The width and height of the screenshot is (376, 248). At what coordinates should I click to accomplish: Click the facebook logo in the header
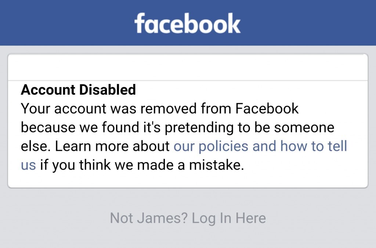point(188,23)
